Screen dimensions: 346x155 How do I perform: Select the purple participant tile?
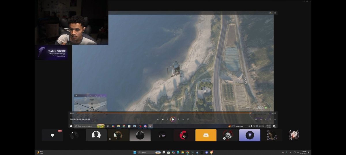tap(250, 135)
